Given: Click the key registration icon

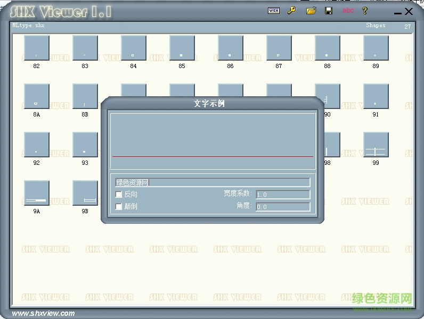Looking at the screenshot, I should (x=291, y=11).
